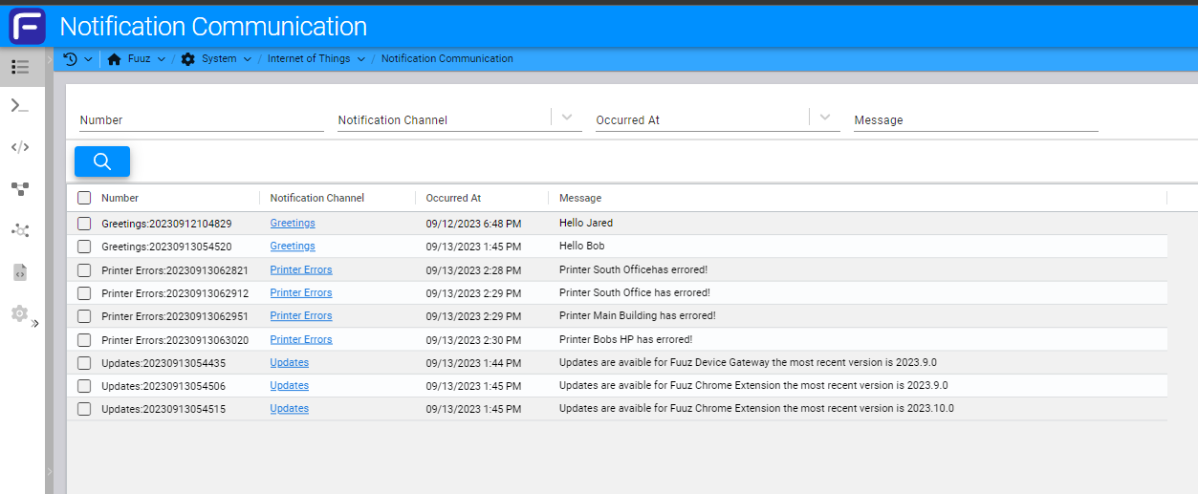
Task: Open the network graph sidebar icon
Action: 20,230
